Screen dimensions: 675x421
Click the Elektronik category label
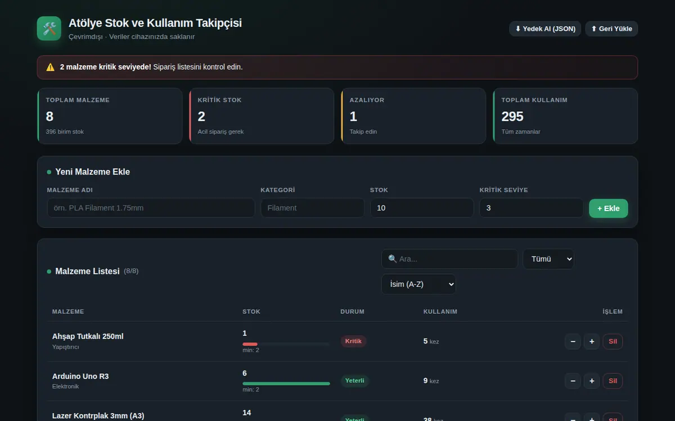66,386
